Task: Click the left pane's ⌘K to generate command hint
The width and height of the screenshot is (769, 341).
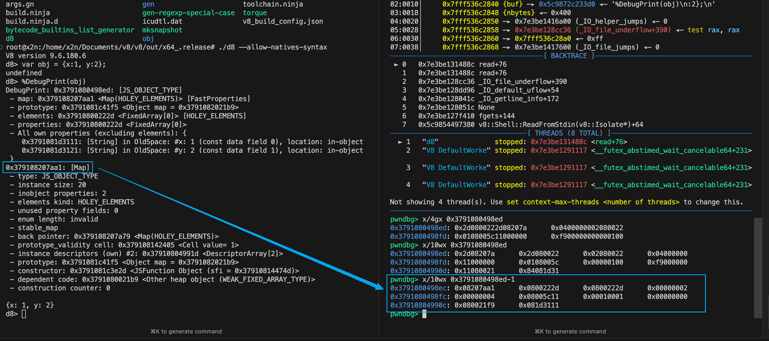Action: [186, 331]
